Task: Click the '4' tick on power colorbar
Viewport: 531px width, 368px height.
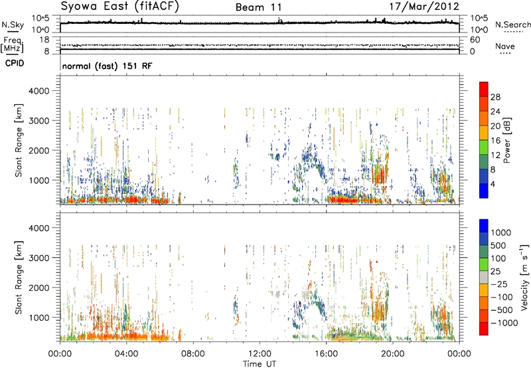Action: [x=493, y=184]
